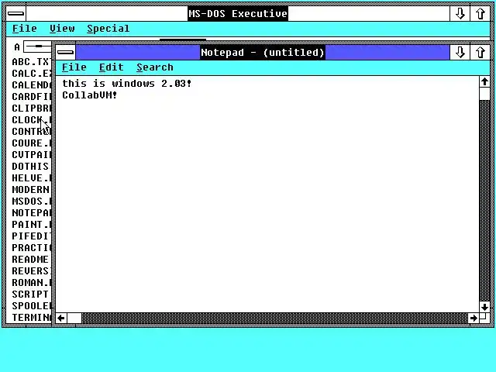Screen dimensions: 496x372
Task: Select REVERSI file entry
Action: [31, 271]
